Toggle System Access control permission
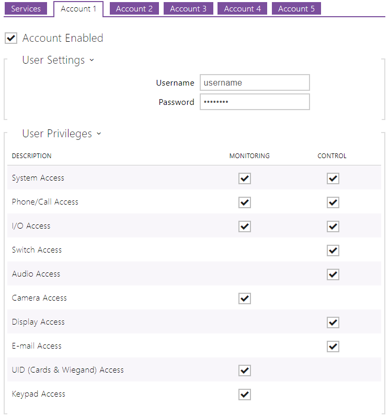 click(x=333, y=178)
